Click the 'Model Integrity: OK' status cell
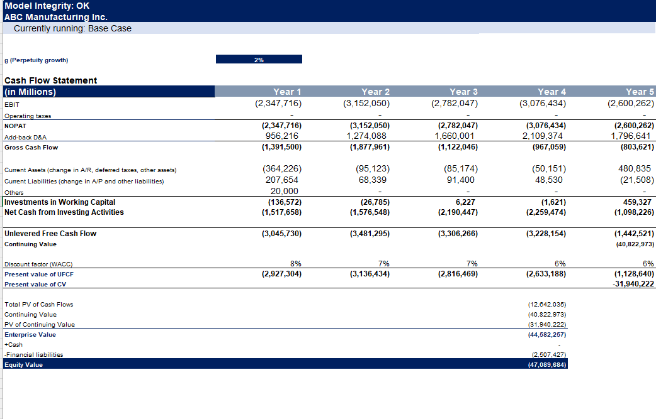Viewport: 656px width, 419px height. (47, 6)
